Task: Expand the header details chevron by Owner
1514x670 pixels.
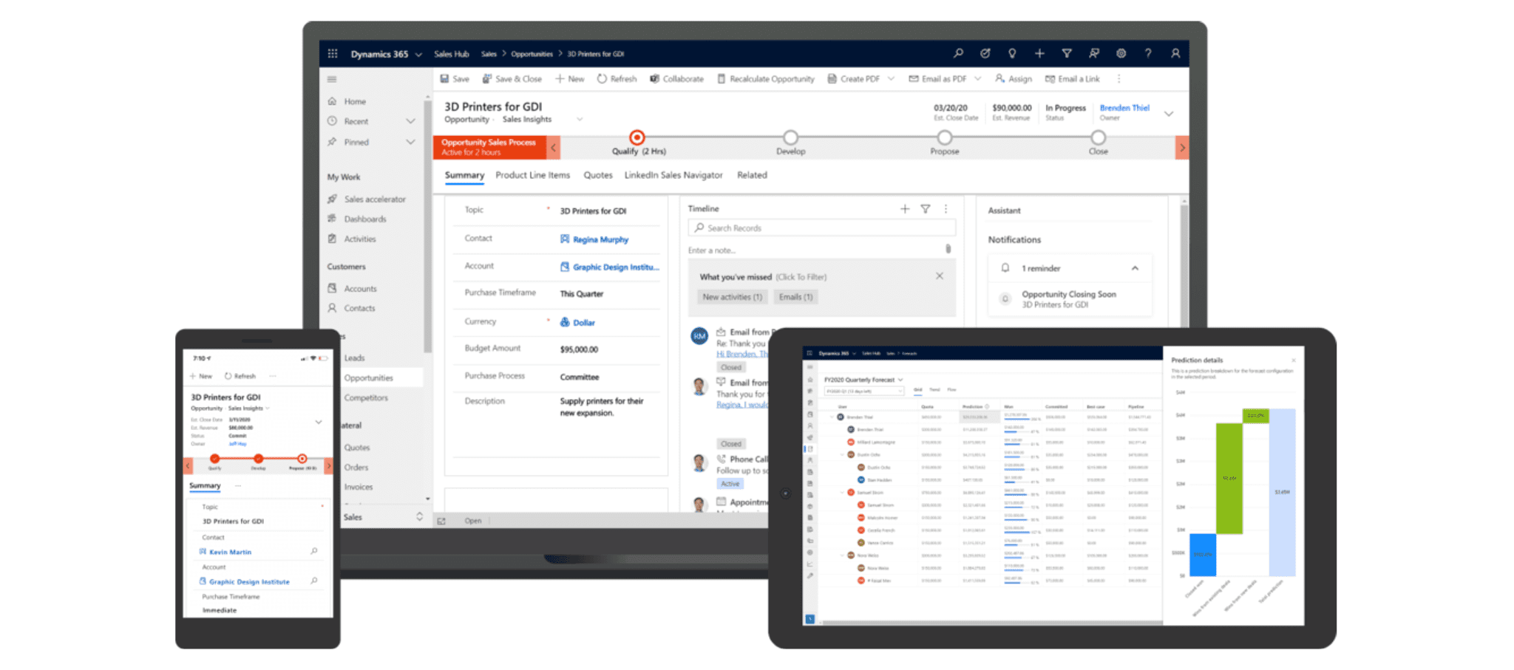Action: [x=1169, y=114]
